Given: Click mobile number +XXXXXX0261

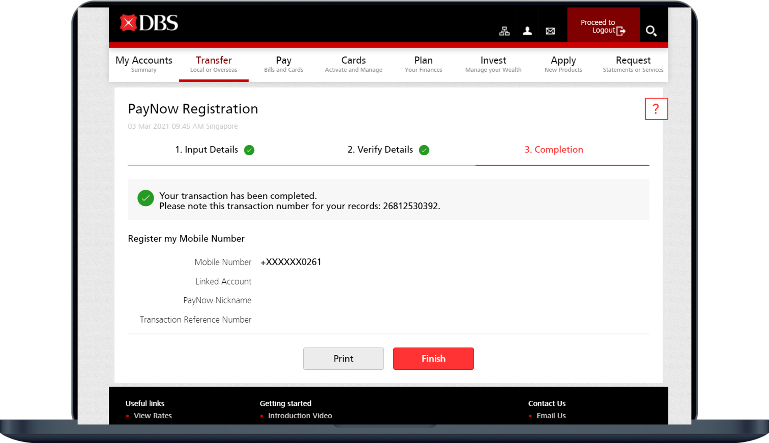Looking at the screenshot, I should click(291, 262).
